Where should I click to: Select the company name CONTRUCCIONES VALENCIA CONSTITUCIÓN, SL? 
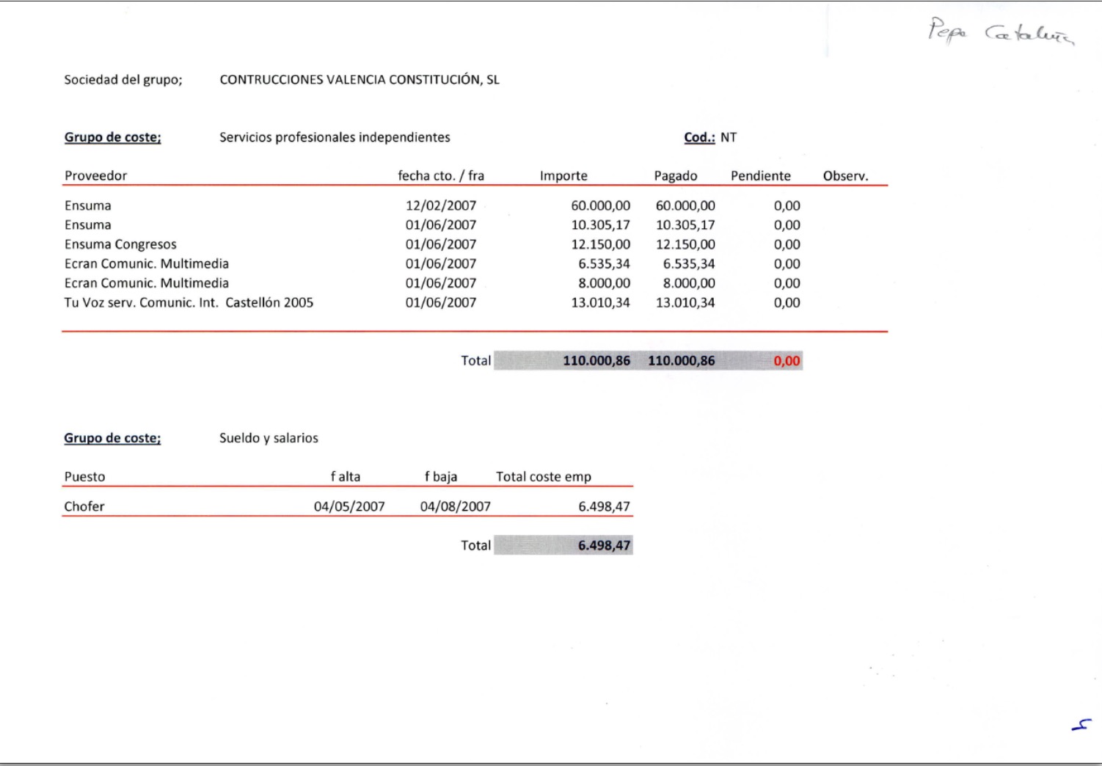click(359, 79)
